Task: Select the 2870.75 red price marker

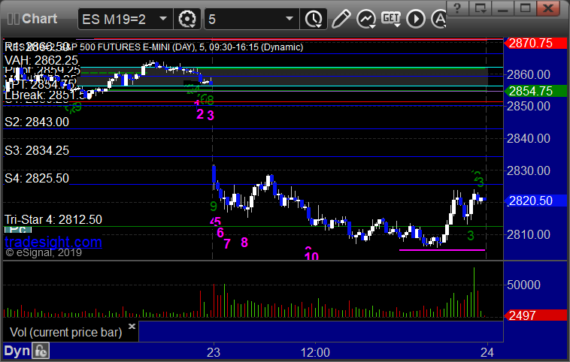Action: pos(535,44)
